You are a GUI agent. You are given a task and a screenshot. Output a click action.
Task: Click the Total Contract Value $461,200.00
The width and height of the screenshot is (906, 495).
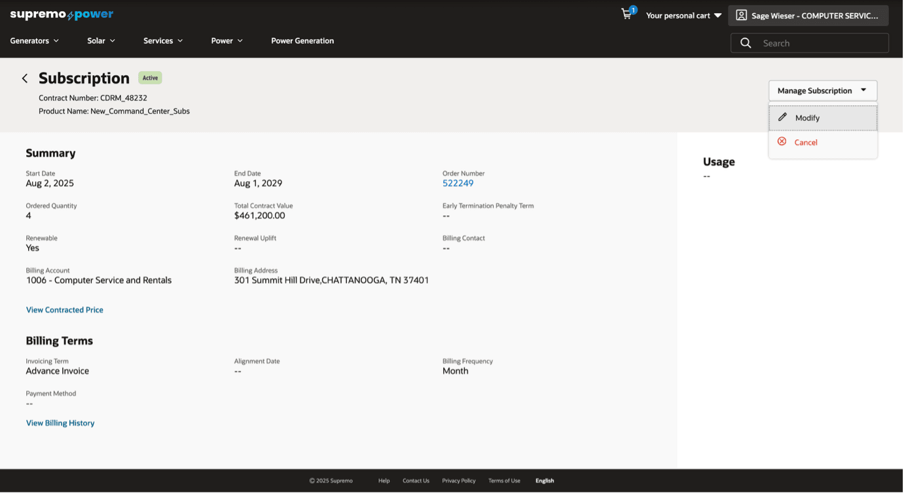pos(259,216)
